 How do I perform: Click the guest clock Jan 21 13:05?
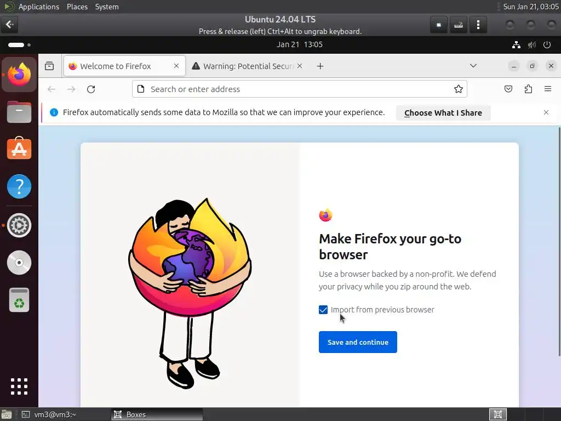click(x=300, y=45)
